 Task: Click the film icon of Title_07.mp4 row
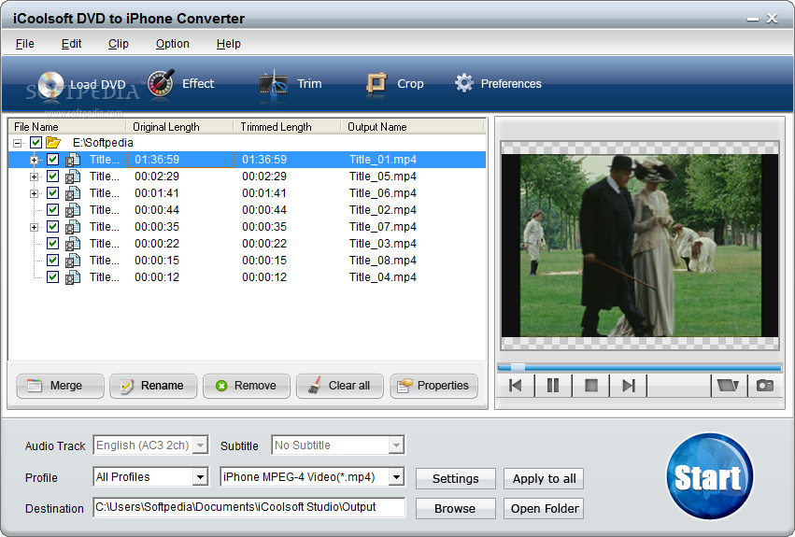pyautogui.click(x=73, y=227)
